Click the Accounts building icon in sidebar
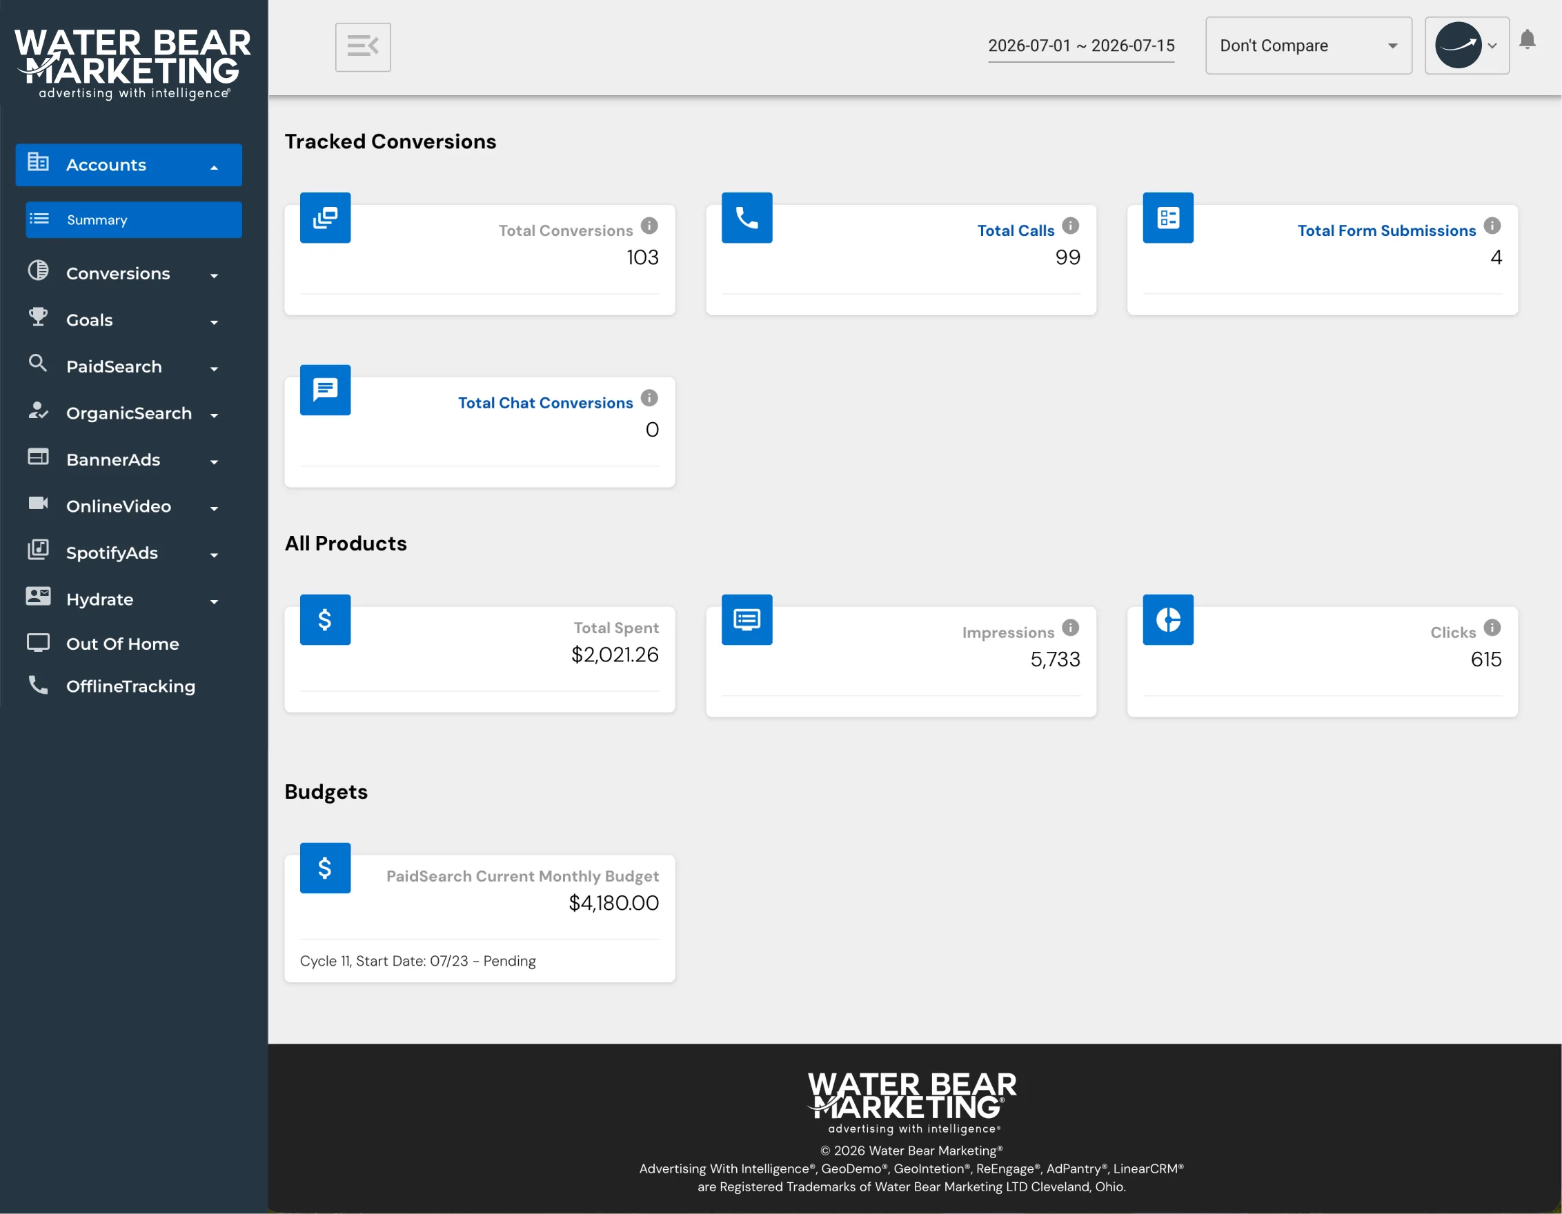 [38, 162]
